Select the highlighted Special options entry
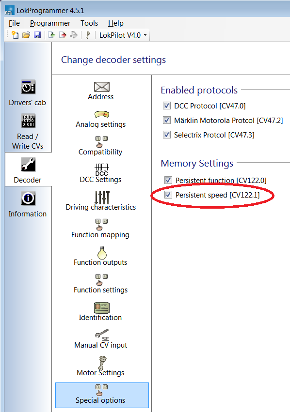This screenshot has width=290, height=412. pyautogui.click(x=102, y=395)
